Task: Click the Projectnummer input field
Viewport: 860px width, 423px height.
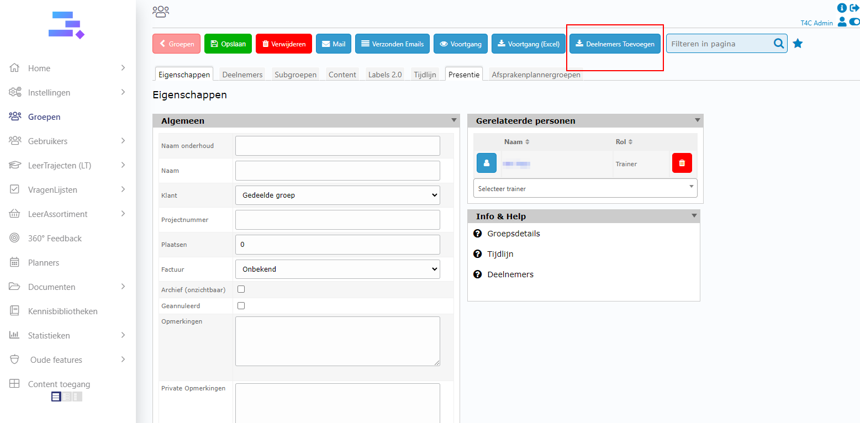Action: tap(337, 220)
